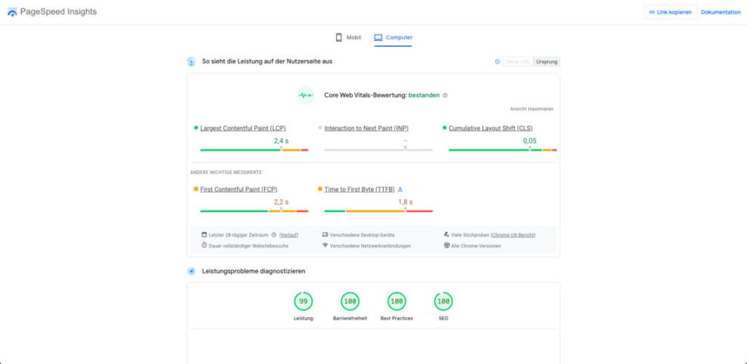The image size is (747, 364).
Task: Open the Dokumentation link
Action: point(721,12)
